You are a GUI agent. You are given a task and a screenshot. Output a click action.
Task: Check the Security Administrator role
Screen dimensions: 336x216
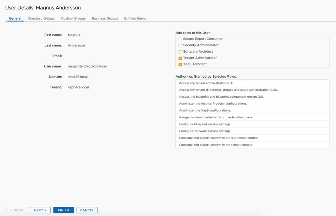pos(180,45)
